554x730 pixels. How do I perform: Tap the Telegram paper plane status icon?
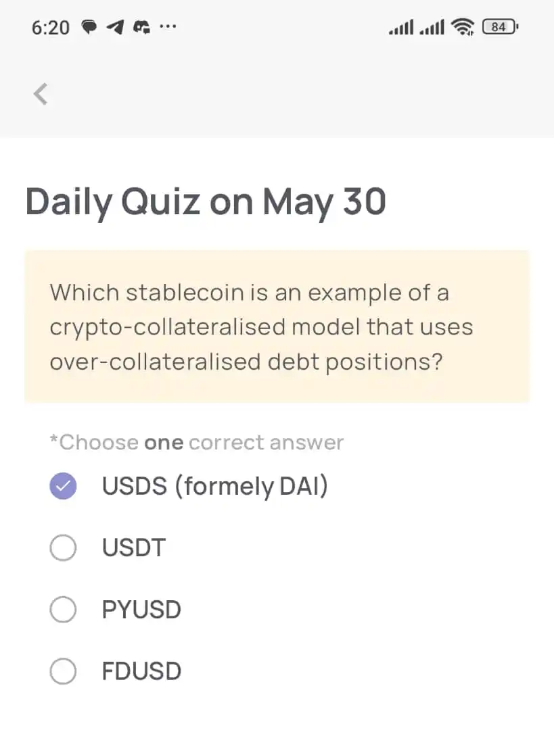pyautogui.click(x=116, y=27)
